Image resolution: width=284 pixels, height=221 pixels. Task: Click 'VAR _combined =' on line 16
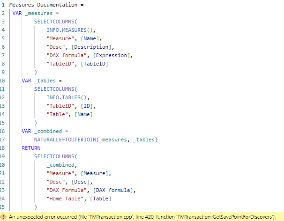coord(45,131)
